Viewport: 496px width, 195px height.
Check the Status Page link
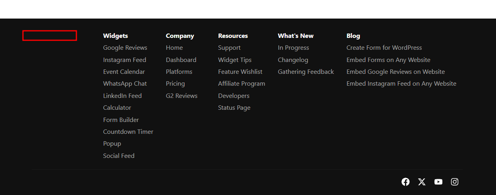click(234, 108)
